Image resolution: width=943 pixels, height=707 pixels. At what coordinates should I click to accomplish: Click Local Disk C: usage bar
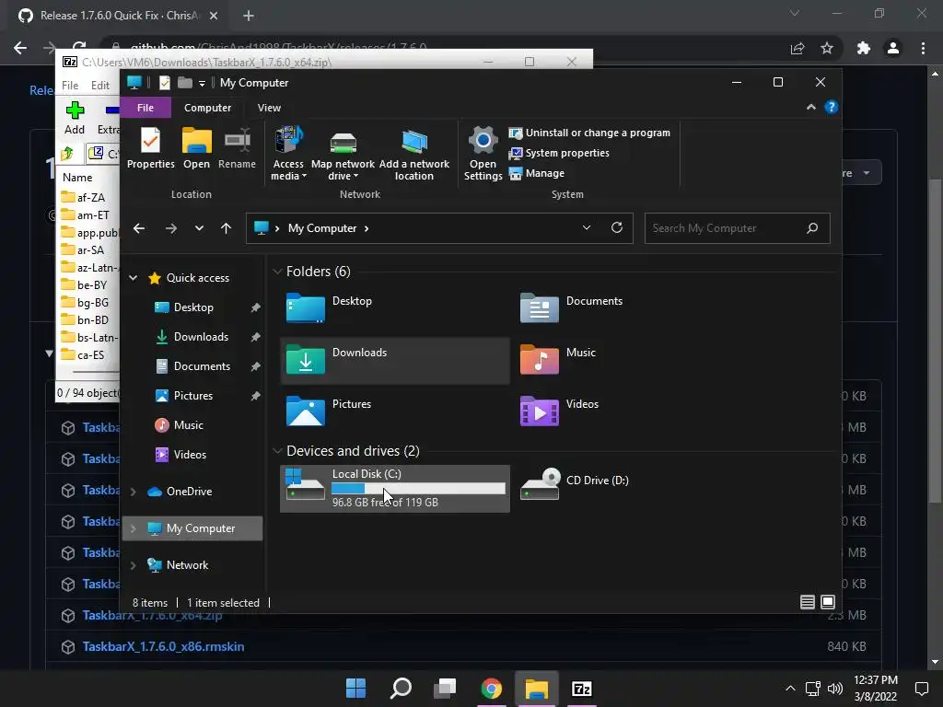point(419,489)
